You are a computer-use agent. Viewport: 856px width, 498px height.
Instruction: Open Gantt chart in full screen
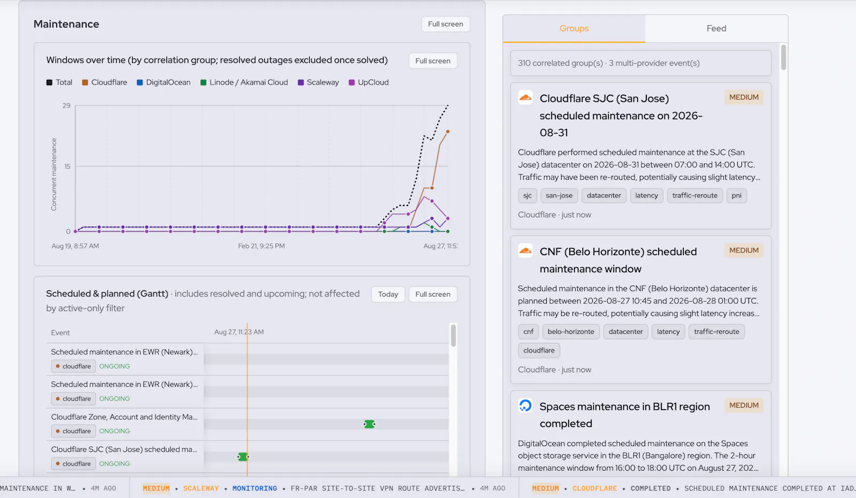pyautogui.click(x=433, y=294)
